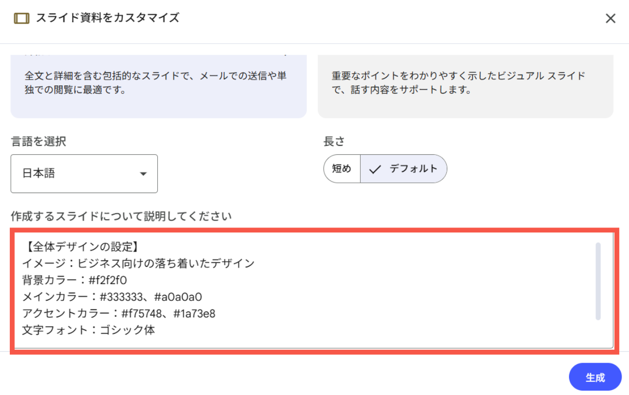The image size is (629, 395).
Task: Click the 長さ label
Action: coord(334,142)
